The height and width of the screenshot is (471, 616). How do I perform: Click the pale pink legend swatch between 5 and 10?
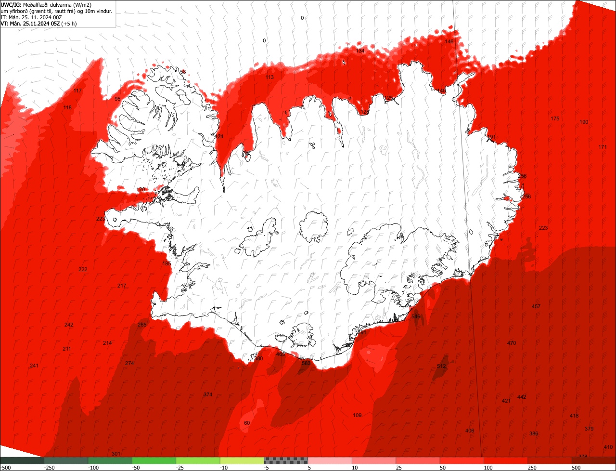(330, 460)
